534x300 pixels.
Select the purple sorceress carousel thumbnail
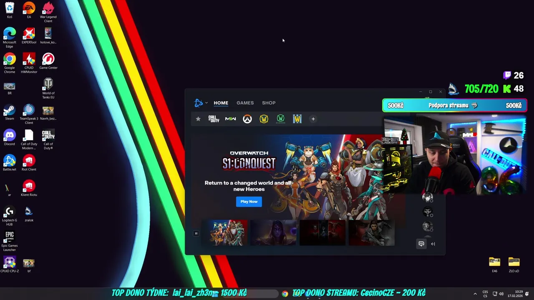tap(273, 233)
